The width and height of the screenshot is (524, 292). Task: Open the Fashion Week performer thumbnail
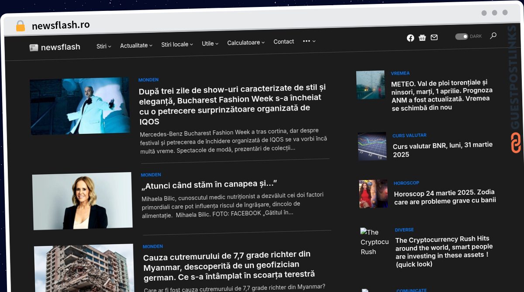click(80, 106)
